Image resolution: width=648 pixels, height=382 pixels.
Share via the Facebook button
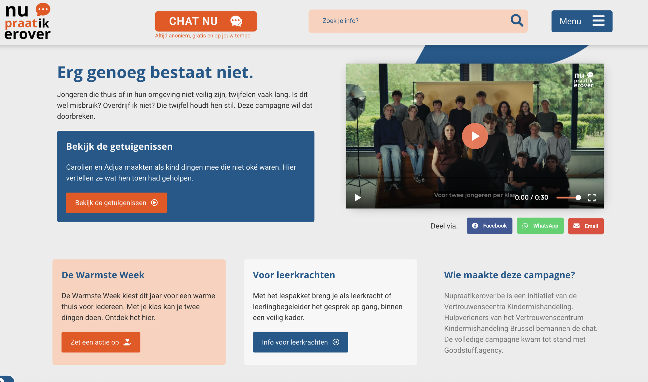tap(489, 226)
